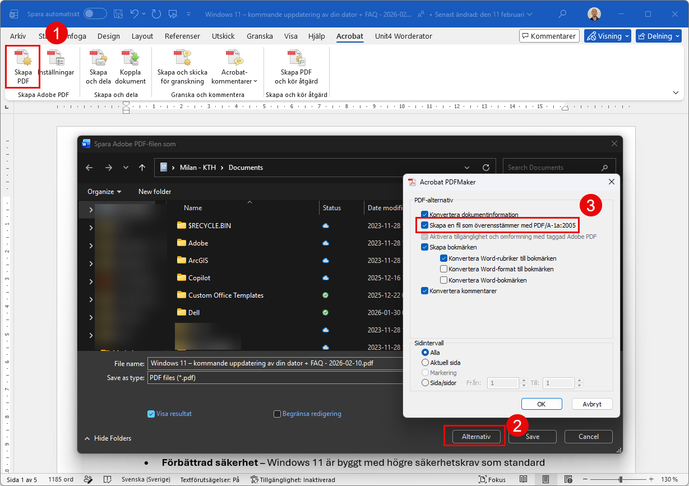The width and height of the screenshot is (689, 486).
Task: Enable Konvertera Word-bokmärken checkbox
Action: pos(444,280)
